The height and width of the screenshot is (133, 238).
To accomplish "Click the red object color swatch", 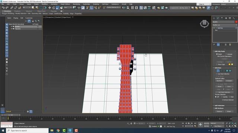I will 236,22.
